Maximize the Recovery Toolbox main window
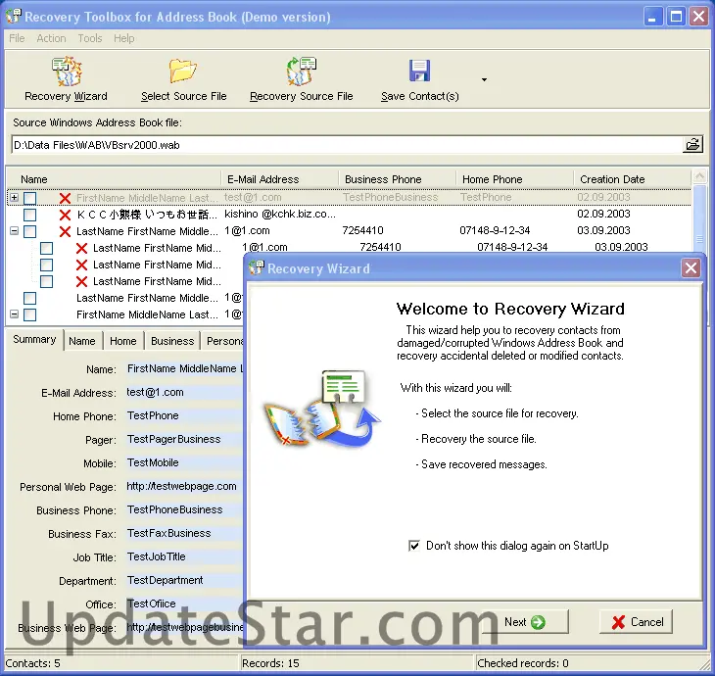Viewport: 715px width, 676px height. 676,17
